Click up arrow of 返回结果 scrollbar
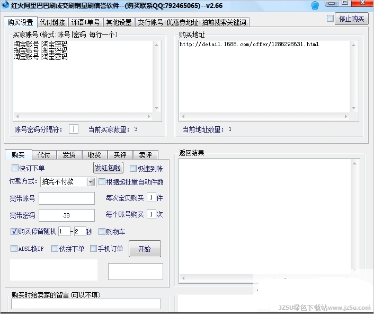 click(354, 163)
